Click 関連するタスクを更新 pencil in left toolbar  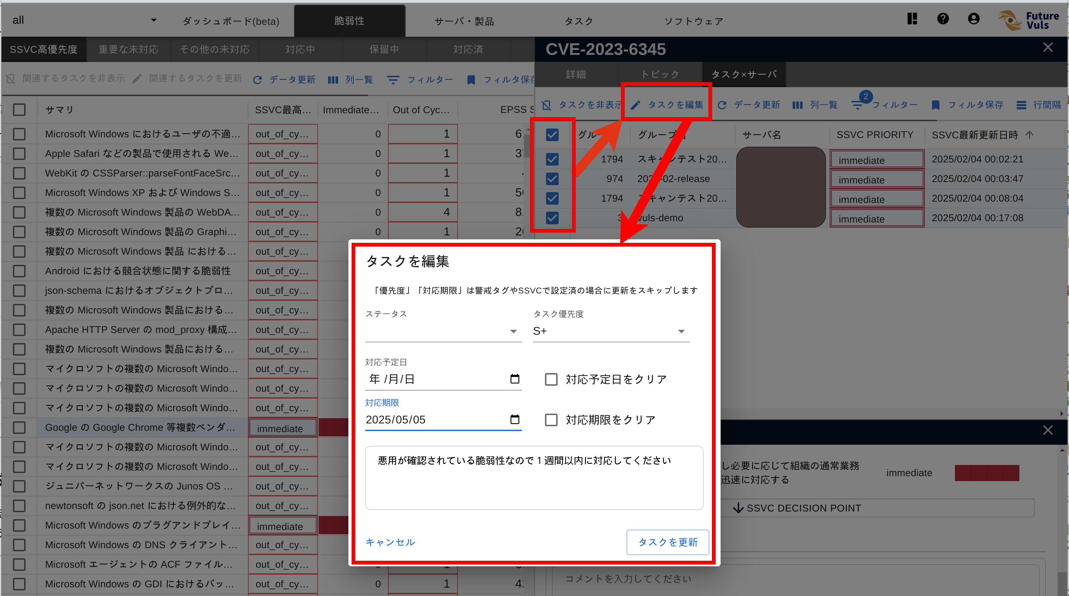tap(137, 79)
